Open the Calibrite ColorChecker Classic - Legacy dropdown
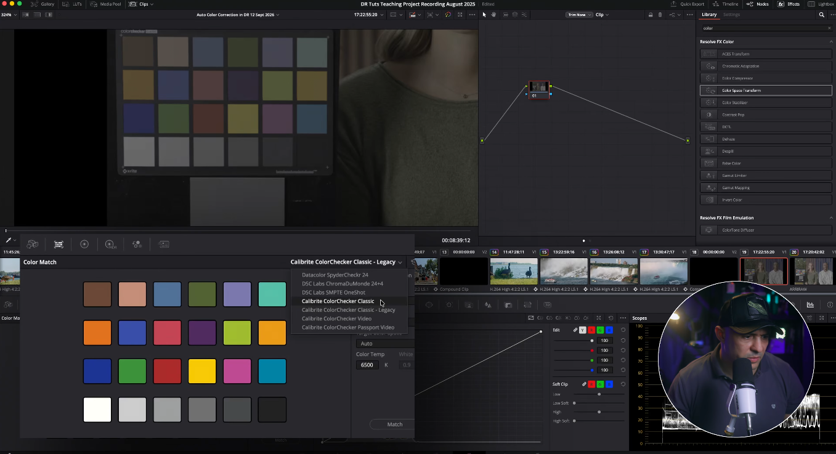Image resolution: width=836 pixels, height=454 pixels. point(346,262)
